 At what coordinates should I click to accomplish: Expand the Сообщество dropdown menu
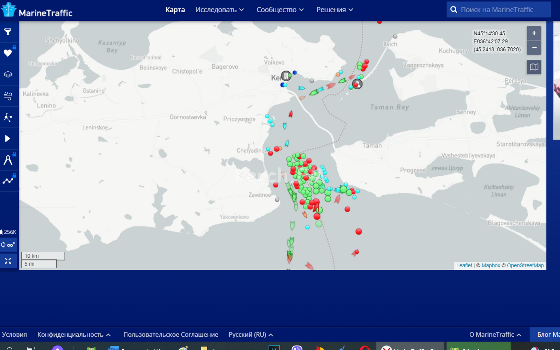pyautogui.click(x=280, y=10)
